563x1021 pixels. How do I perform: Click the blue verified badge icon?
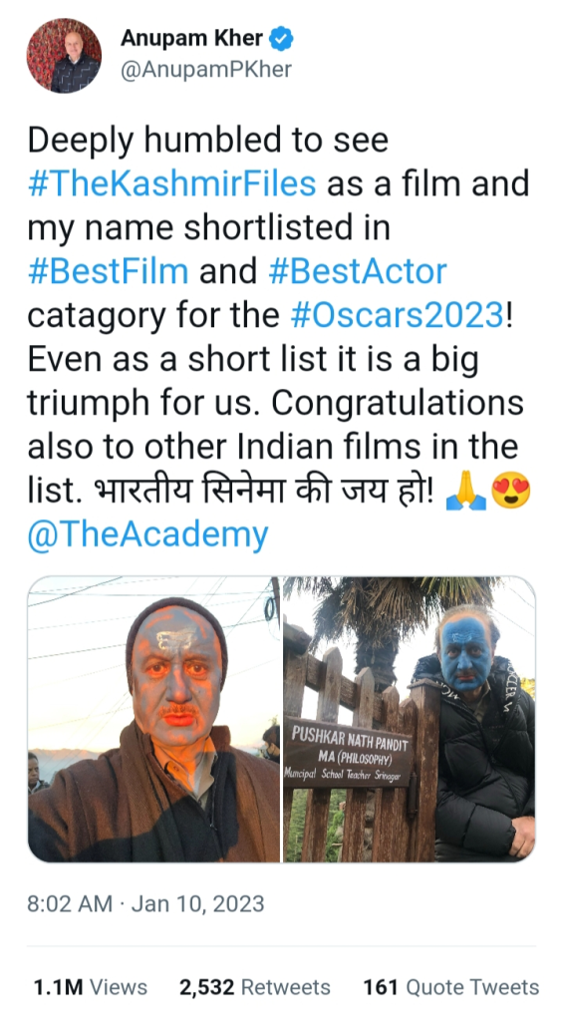pyautogui.click(x=281, y=40)
